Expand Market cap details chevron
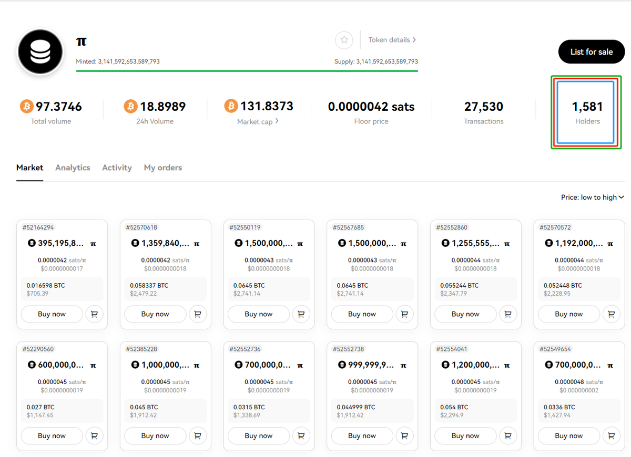This screenshot has width=631, height=457. pos(277,121)
